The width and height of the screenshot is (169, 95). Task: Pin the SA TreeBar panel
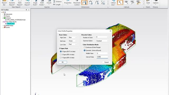tap(26, 10)
